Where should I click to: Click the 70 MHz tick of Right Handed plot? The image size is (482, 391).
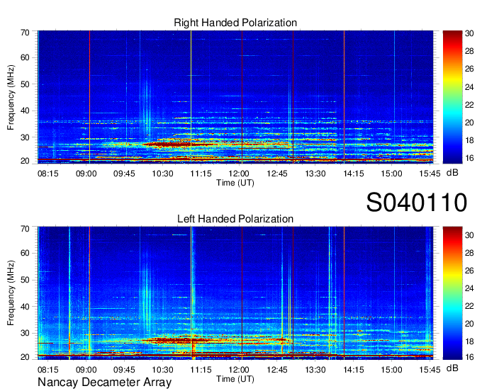coord(26,33)
